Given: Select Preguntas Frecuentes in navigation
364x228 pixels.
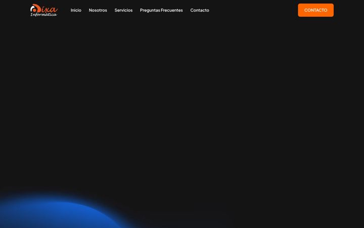Looking at the screenshot, I should coord(161,10).
